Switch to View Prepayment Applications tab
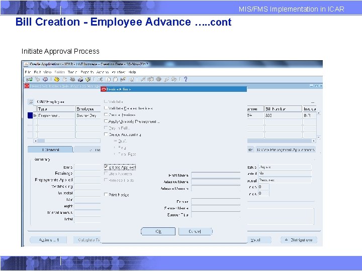 [x=286, y=150]
